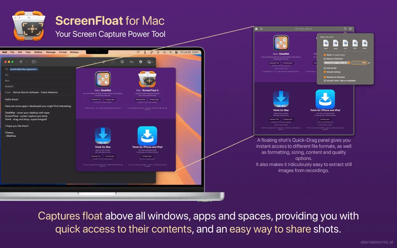Open the Mailbox menu
This screenshot has width=397, height=248.
(38, 52)
